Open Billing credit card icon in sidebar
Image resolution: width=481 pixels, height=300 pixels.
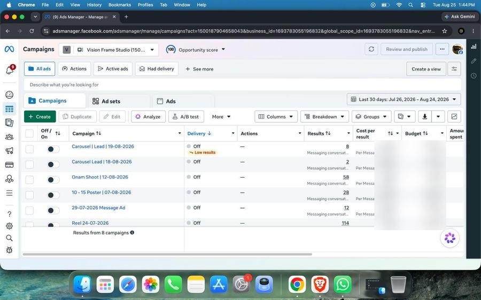point(9,165)
